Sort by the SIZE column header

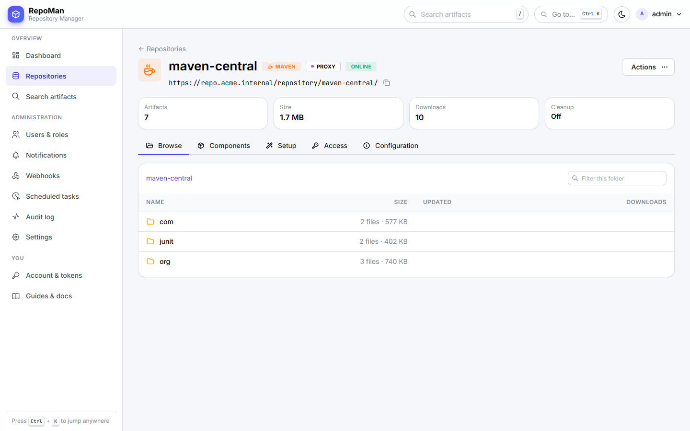pyautogui.click(x=401, y=202)
